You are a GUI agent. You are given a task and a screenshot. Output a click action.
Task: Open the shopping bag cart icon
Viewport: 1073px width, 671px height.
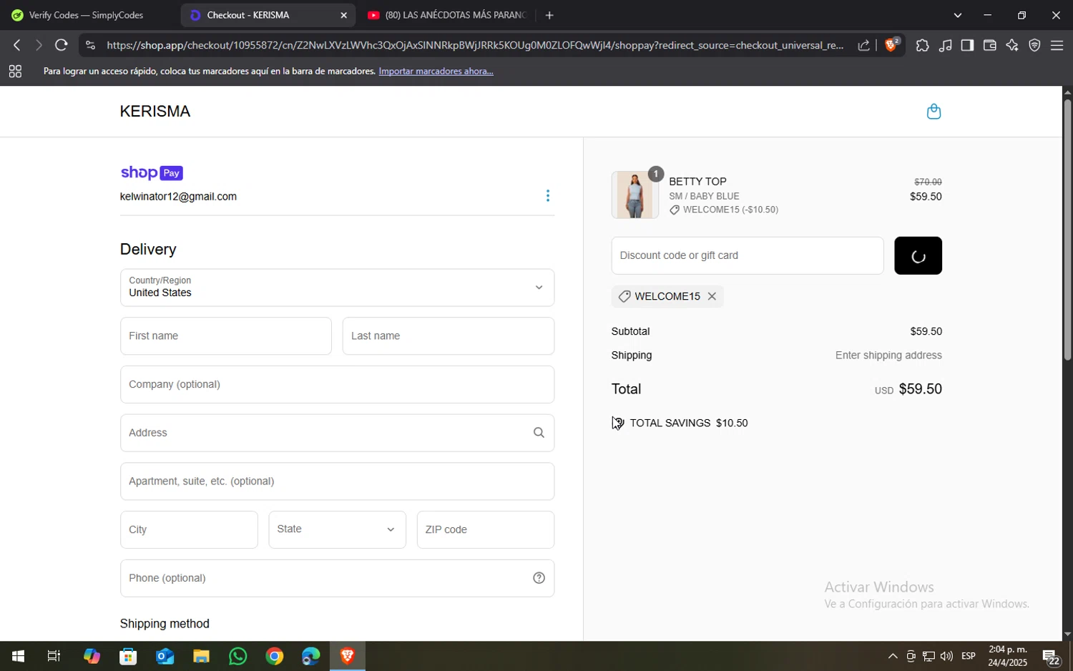click(934, 112)
